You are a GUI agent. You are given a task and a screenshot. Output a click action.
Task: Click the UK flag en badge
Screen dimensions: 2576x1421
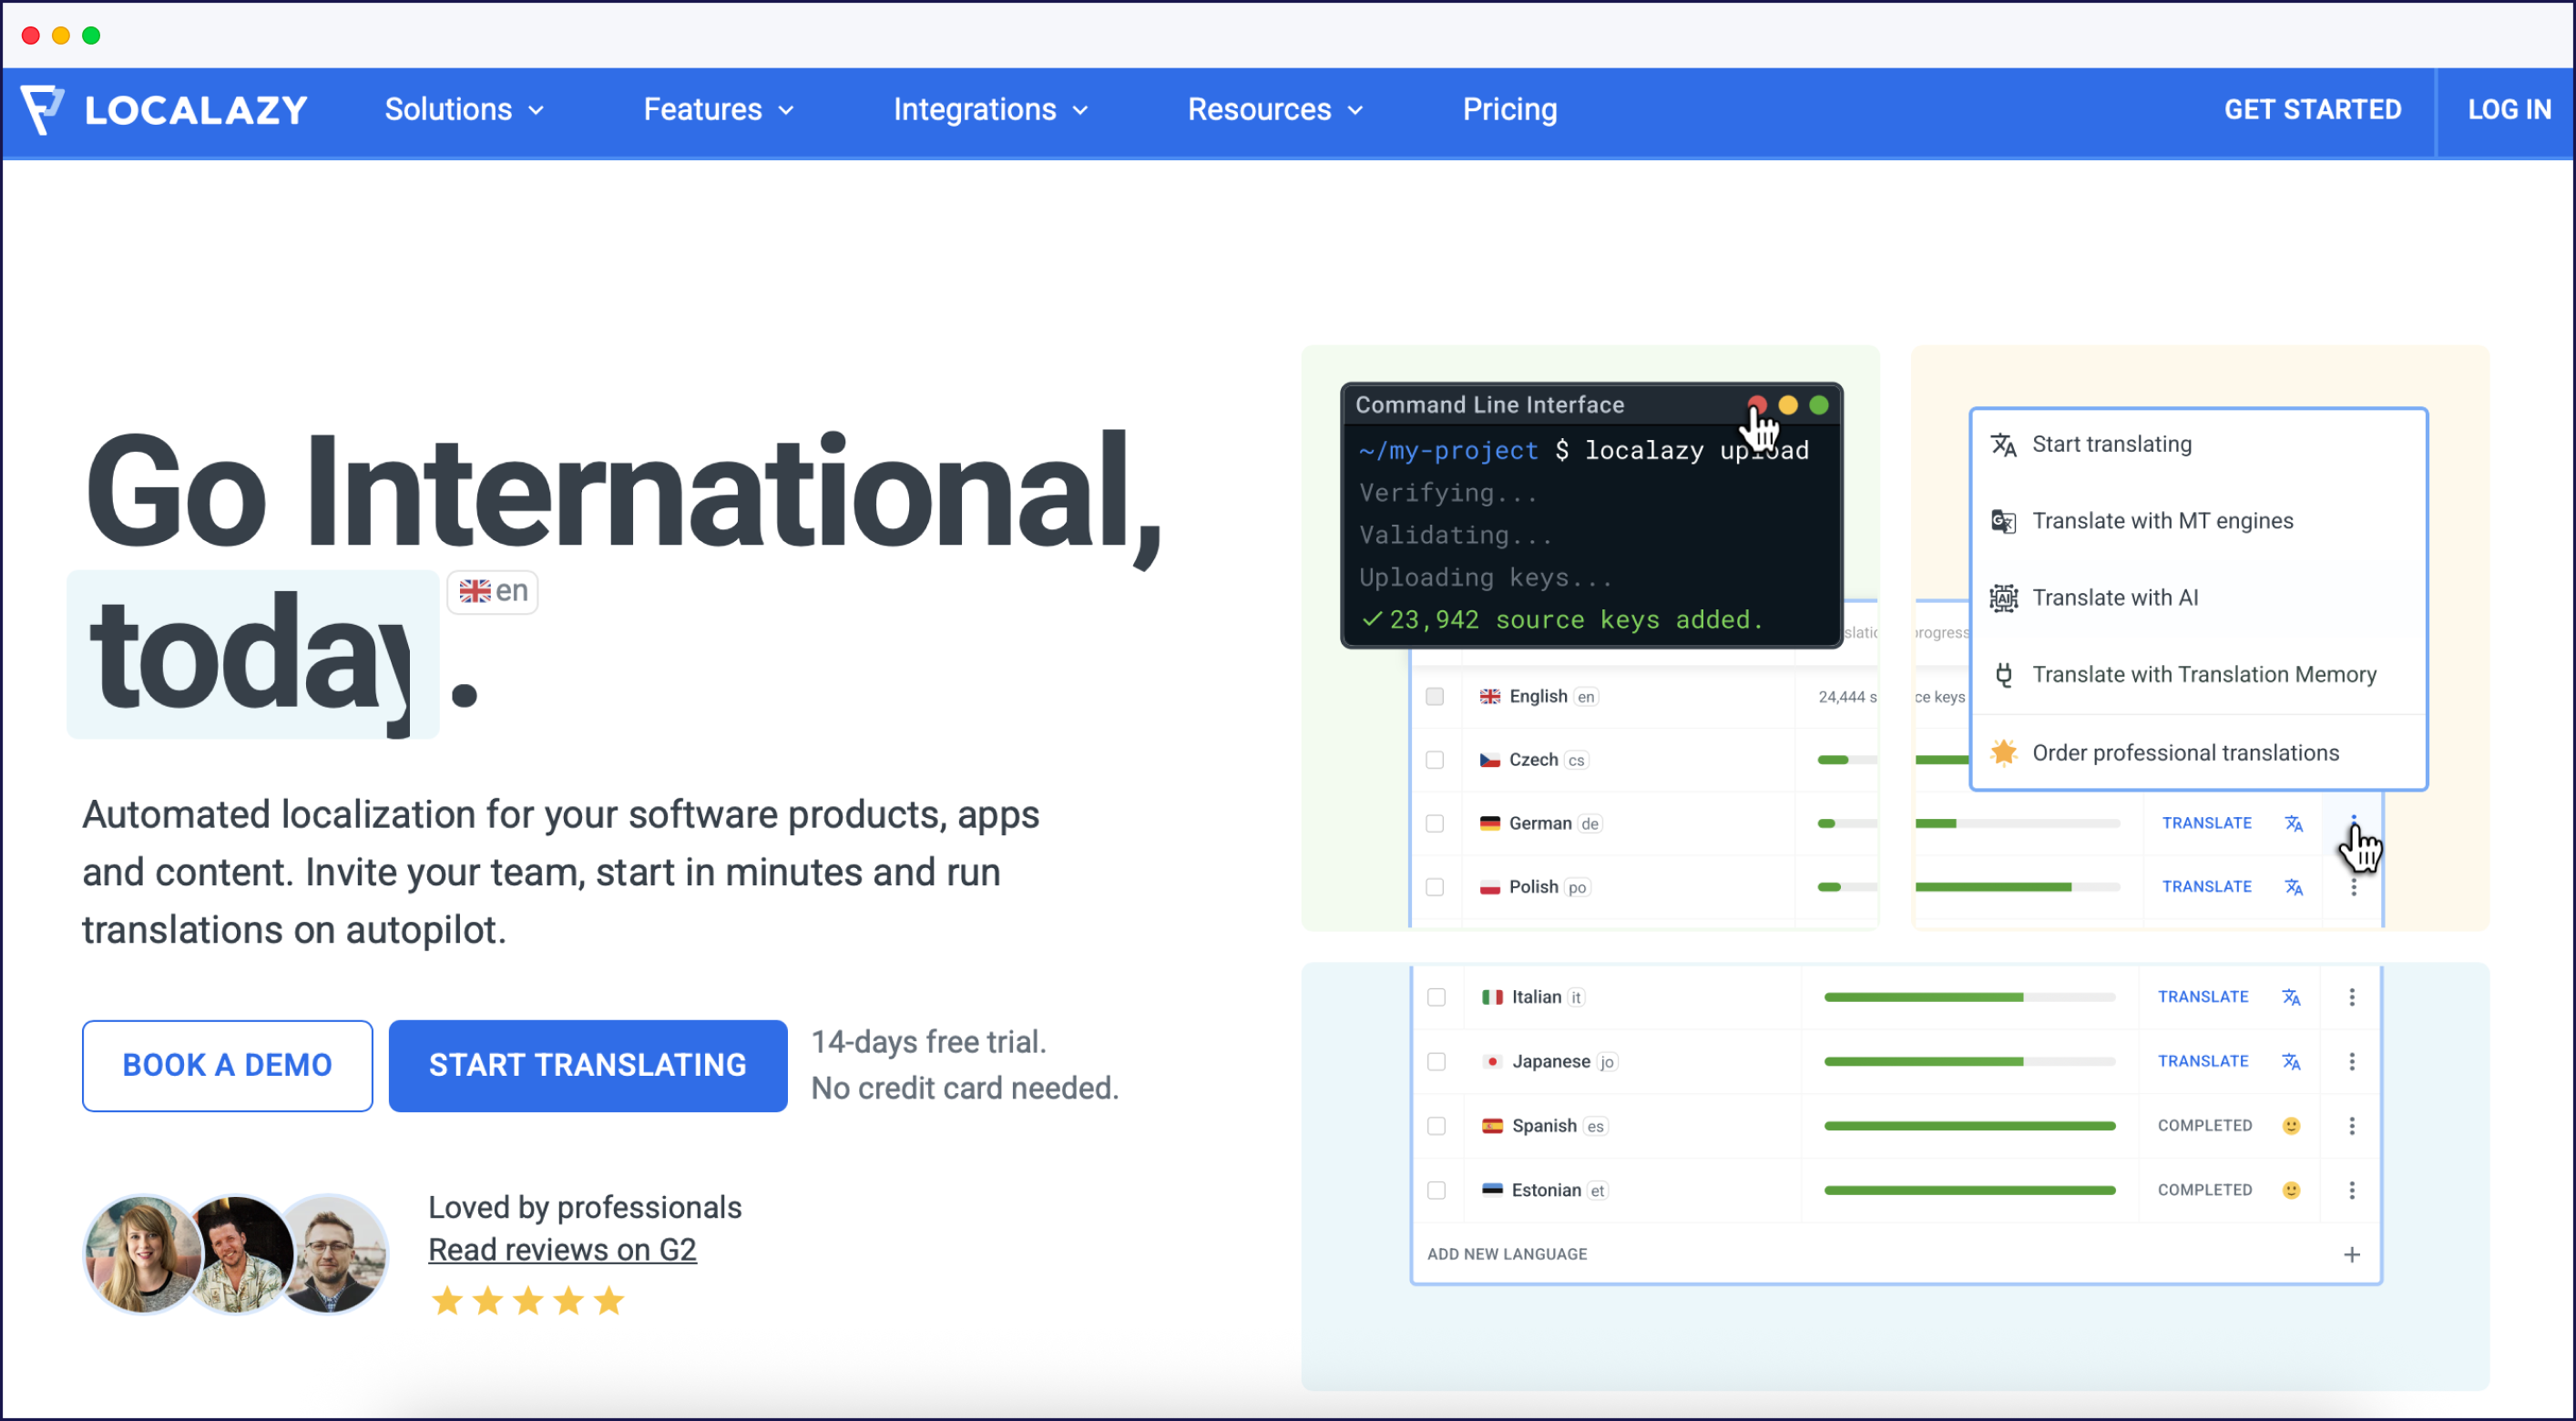pyautogui.click(x=493, y=592)
